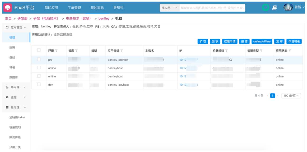Check the box for the pre row
Viewport: 307px width, 152px height.
coord(39,60)
